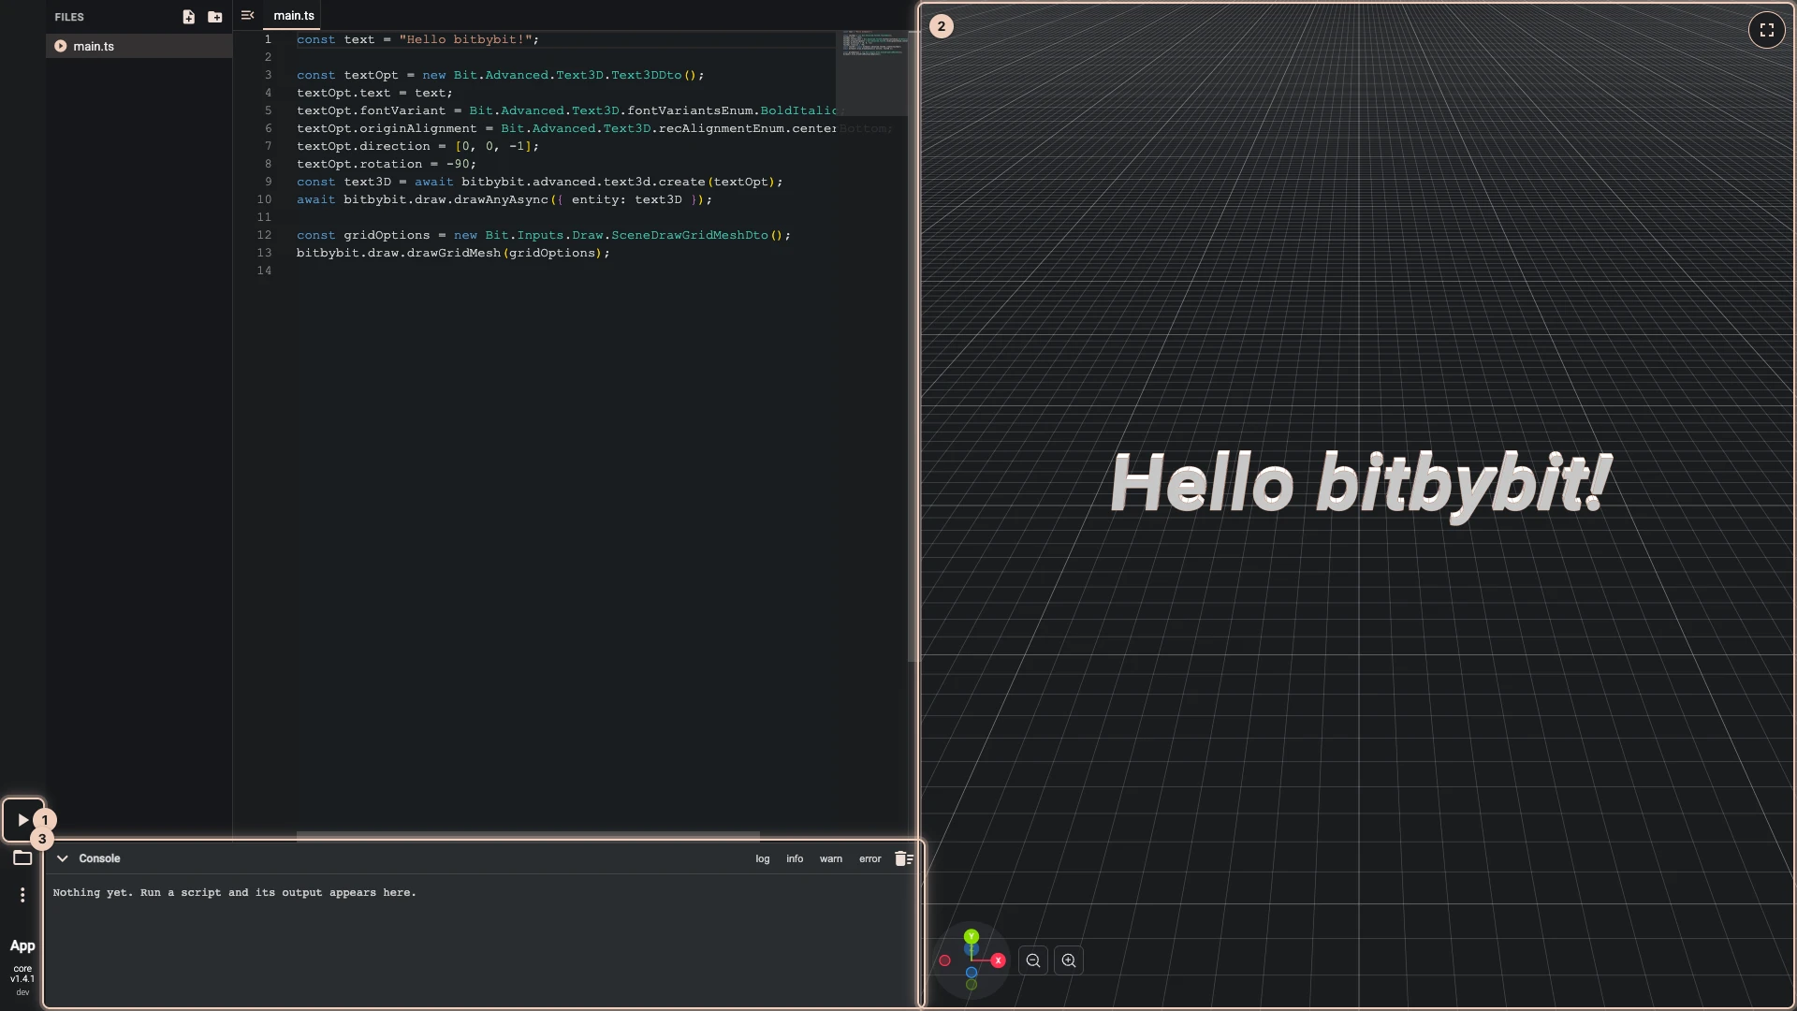Open the folder icon in left sidebar
Screen dimensions: 1797x1011
click(22, 858)
